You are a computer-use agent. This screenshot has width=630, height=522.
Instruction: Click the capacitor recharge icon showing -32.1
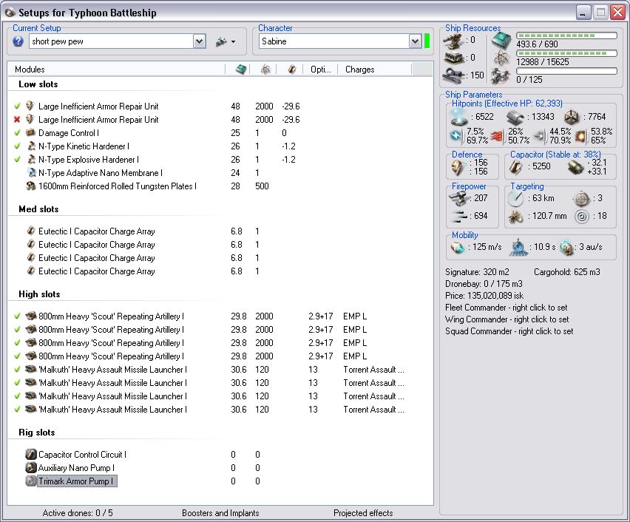575,167
